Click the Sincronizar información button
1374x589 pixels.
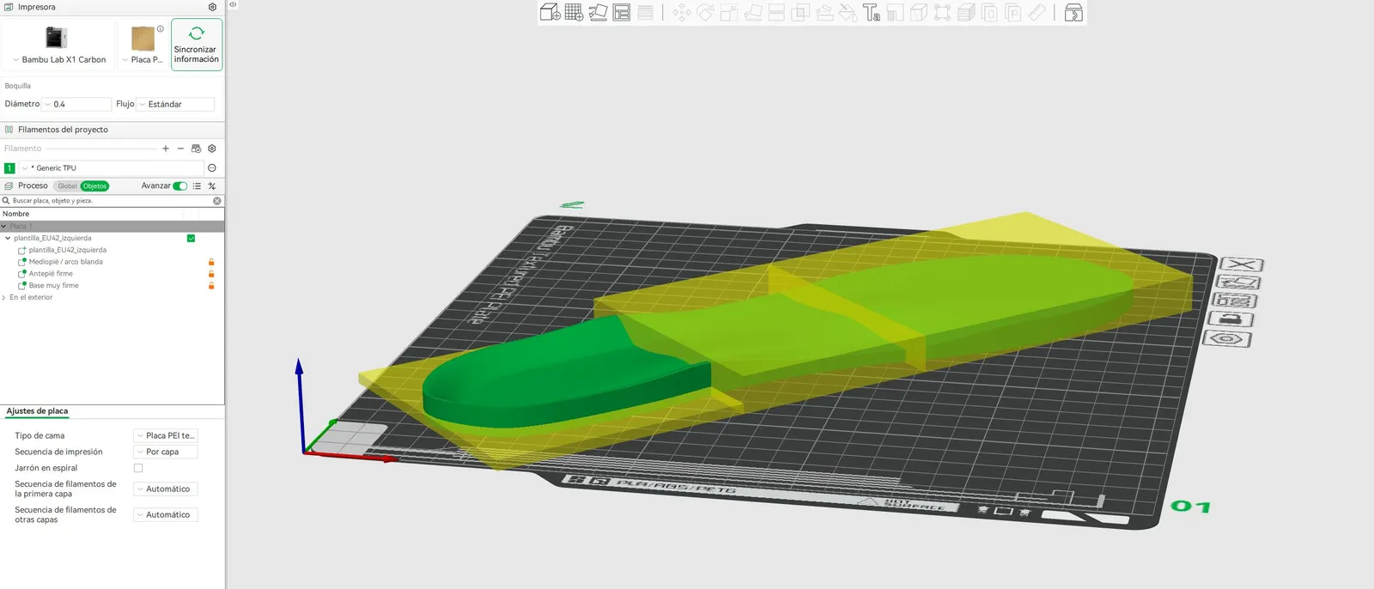[197, 45]
